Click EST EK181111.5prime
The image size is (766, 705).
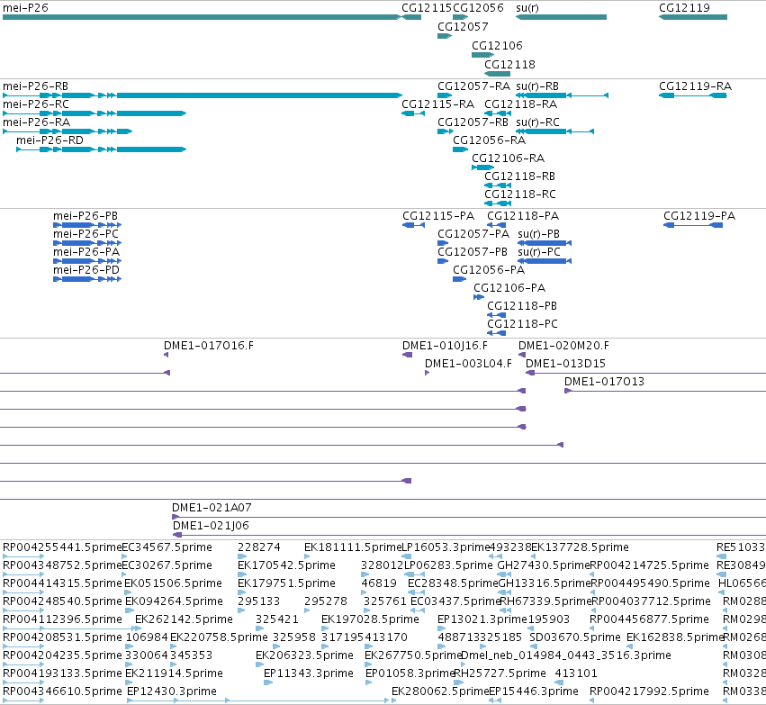353,547
